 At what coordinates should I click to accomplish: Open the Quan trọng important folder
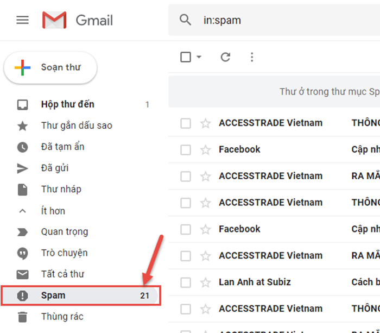point(79,232)
